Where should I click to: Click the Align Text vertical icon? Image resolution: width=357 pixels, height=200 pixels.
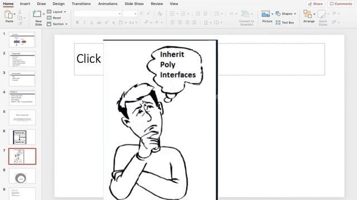[x=216, y=22]
